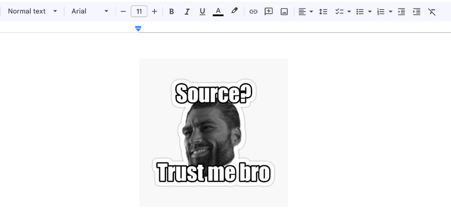Increase indent of the paragraph

pyautogui.click(x=416, y=12)
